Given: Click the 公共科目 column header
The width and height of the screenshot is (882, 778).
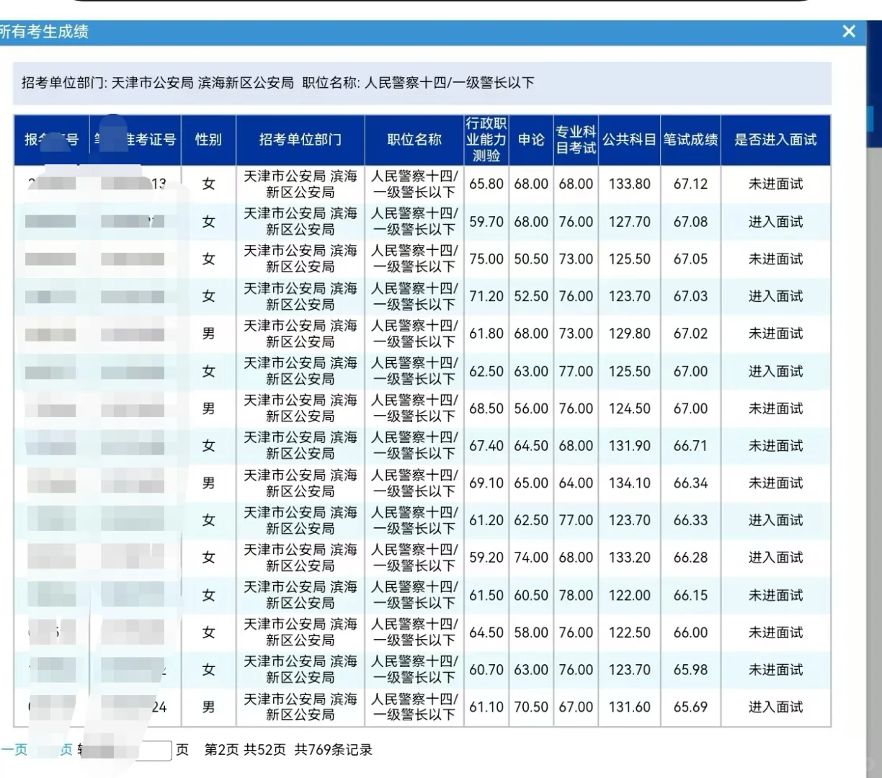Looking at the screenshot, I should coord(630,140).
